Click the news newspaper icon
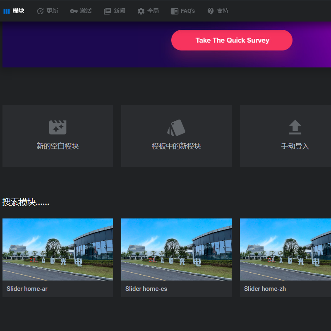331x331 pixels. coord(107,11)
